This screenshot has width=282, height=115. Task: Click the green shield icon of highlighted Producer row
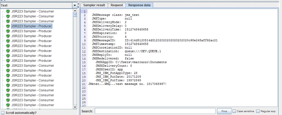tap(8, 26)
